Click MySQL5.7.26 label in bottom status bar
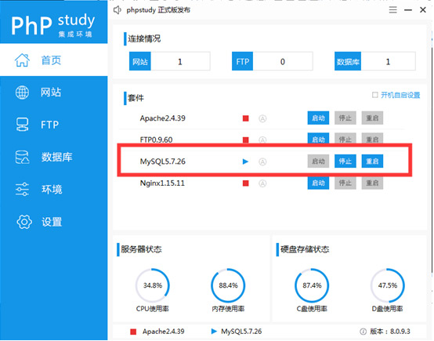434x341 pixels. coord(241,332)
